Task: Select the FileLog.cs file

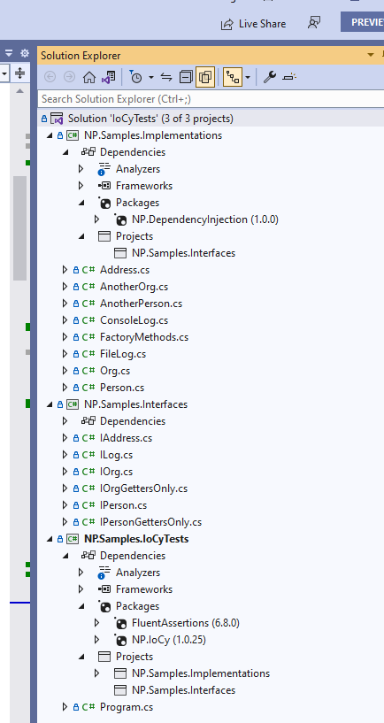Action: pos(123,354)
